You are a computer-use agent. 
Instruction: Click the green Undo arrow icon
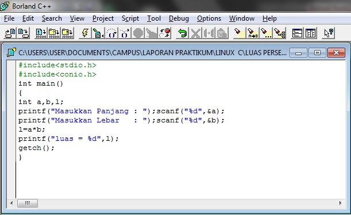click(x=183, y=33)
